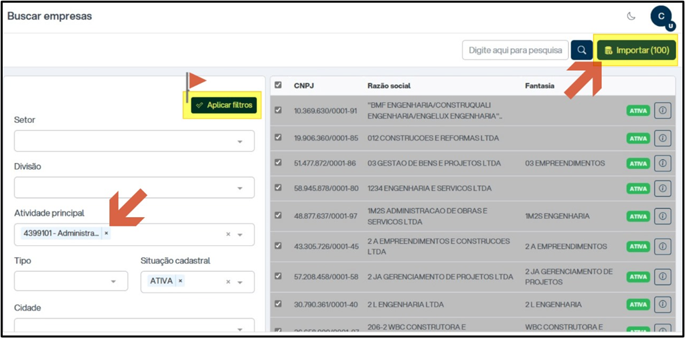Toggle the select-all checkbox in table header

pyautogui.click(x=278, y=86)
